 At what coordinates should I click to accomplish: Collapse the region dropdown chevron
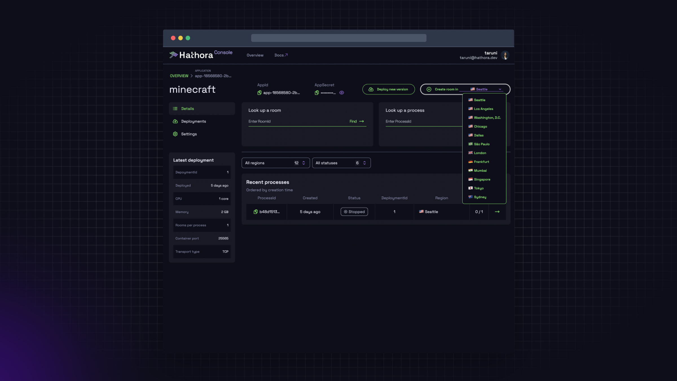[500, 89]
